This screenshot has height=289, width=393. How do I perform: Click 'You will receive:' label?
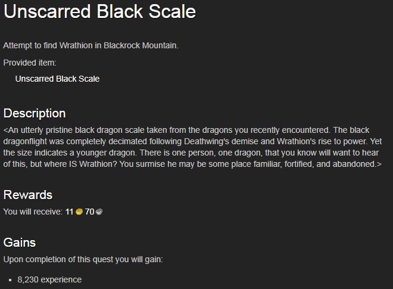pyautogui.click(x=33, y=212)
